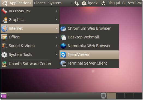Click the network connection arrows icon
143x100 pixels.
(76, 3)
